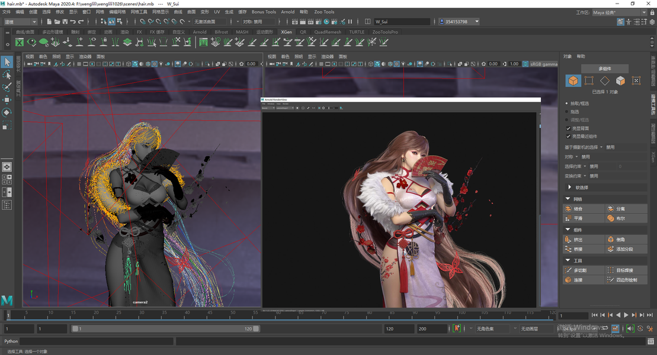
Task: Select the arrow Select tool in left toolbox
Action: point(7,62)
